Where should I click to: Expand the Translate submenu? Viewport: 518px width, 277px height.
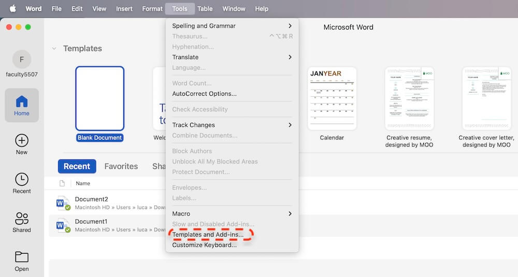tap(232, 57)
